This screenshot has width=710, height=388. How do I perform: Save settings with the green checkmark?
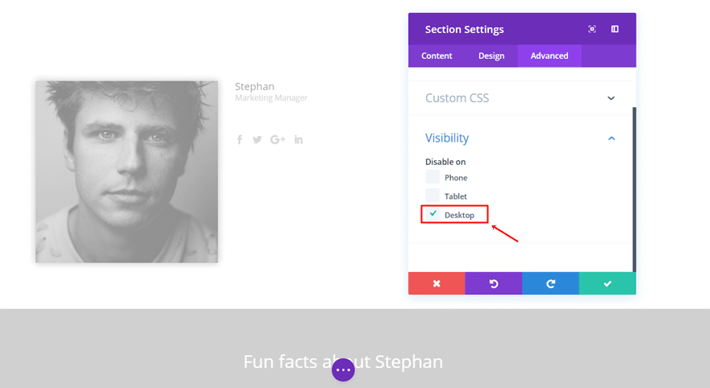click(608, 283)
